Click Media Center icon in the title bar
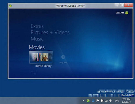 (x=10, y=6)
